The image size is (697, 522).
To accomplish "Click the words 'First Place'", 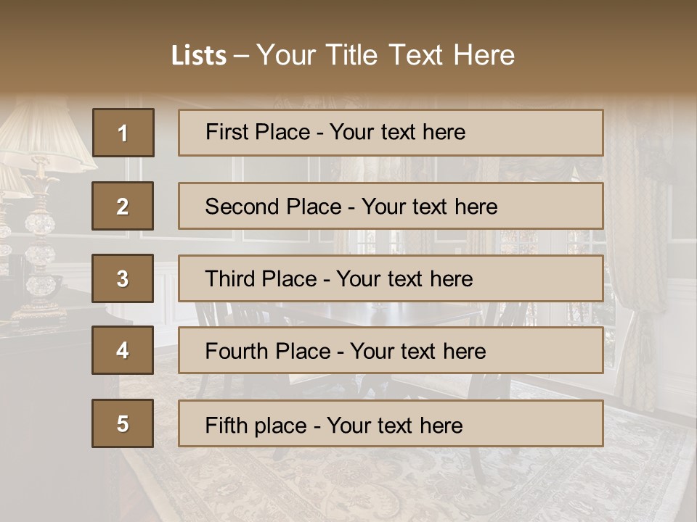I will (x=258, y=132).
